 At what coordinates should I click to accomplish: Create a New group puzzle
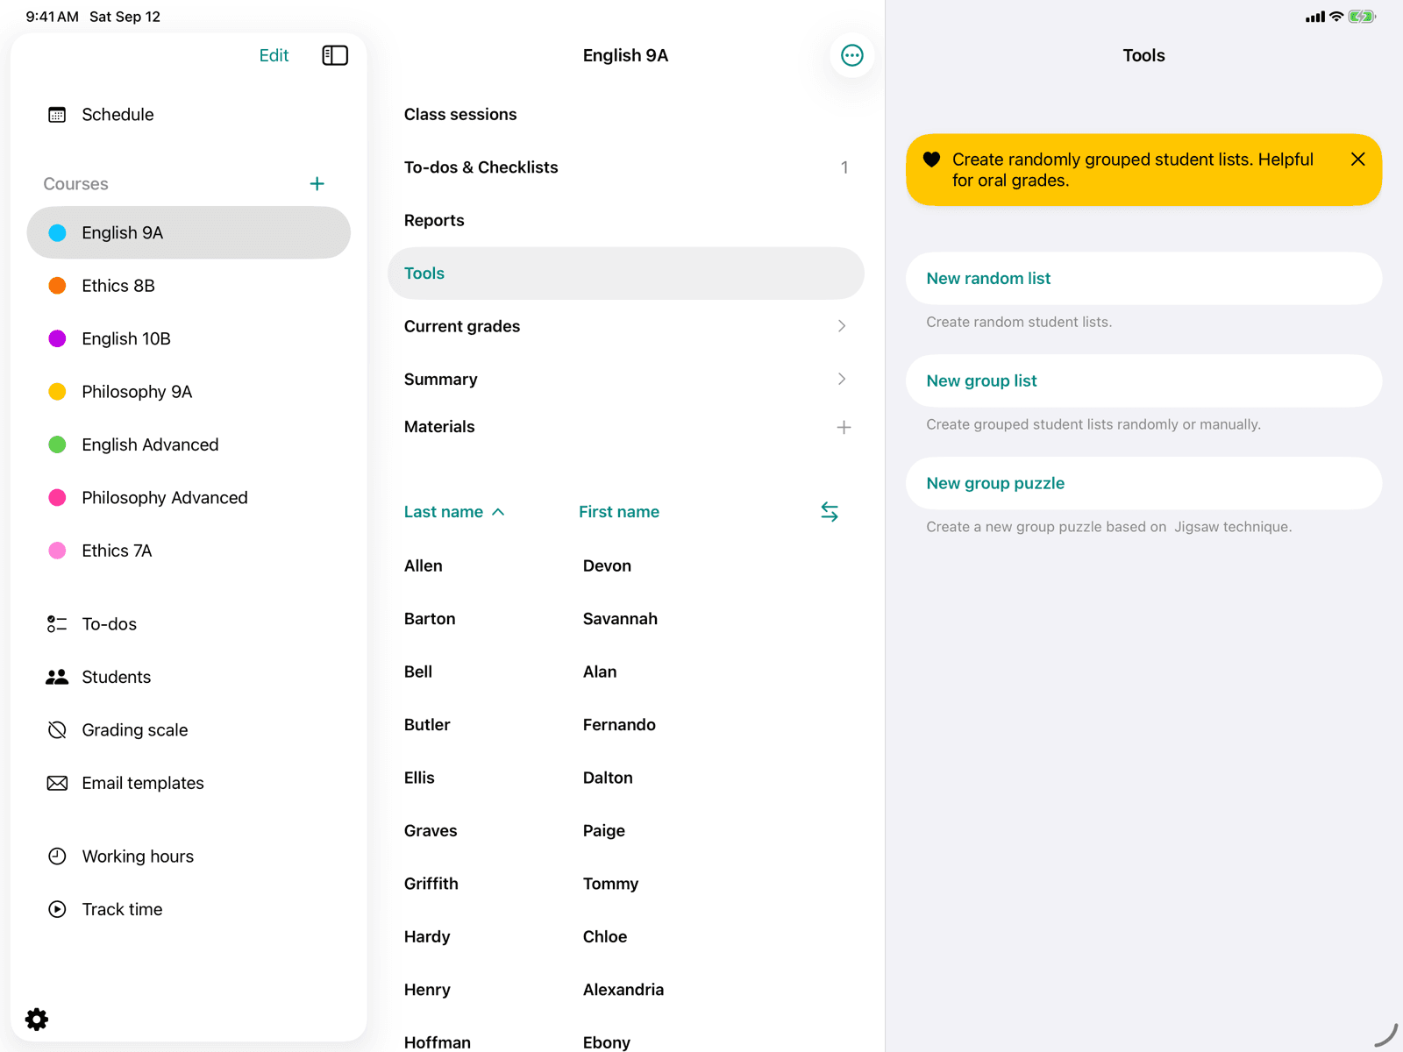click(1143, 483)
